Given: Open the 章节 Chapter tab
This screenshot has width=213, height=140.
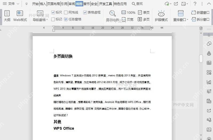Looking at the screenshot, I should coord(87,4).
